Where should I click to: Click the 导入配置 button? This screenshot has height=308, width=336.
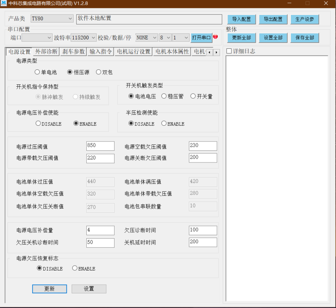click(x=241, y=19)
